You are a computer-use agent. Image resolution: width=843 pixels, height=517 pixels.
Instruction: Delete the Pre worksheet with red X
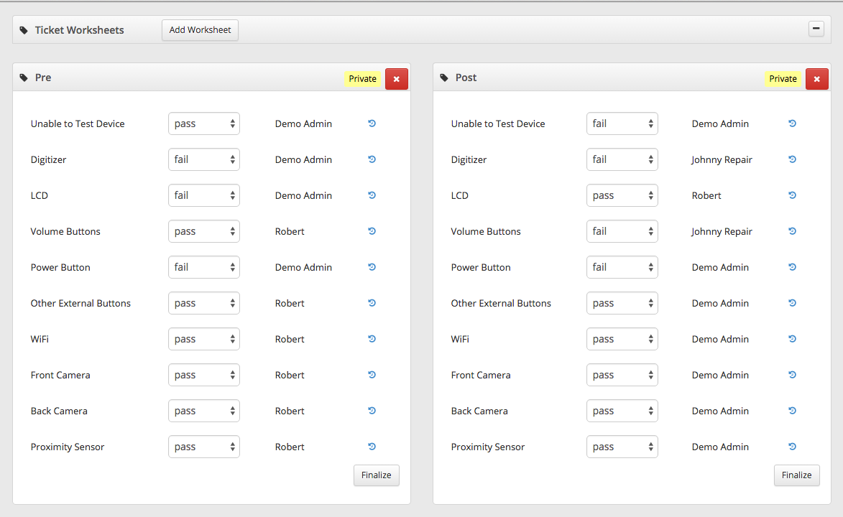click(396, 79)
